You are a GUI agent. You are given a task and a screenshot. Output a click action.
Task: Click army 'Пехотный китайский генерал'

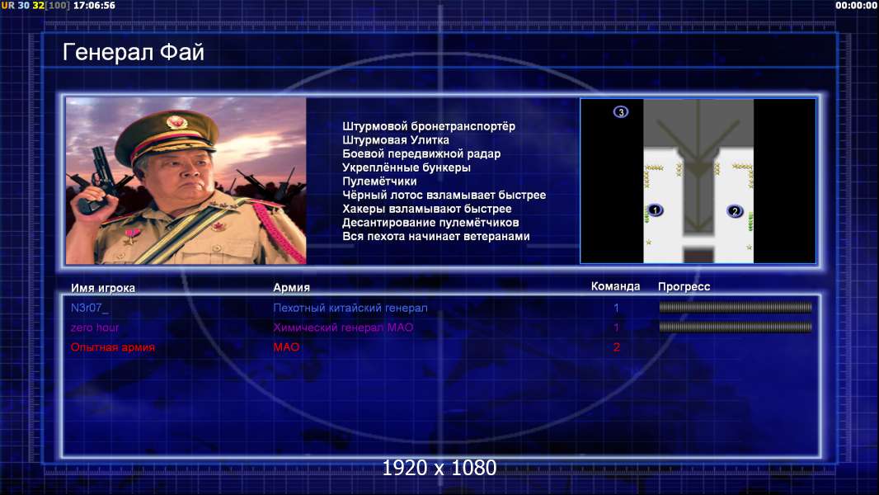pyautogui.click(x=350, y=308)
